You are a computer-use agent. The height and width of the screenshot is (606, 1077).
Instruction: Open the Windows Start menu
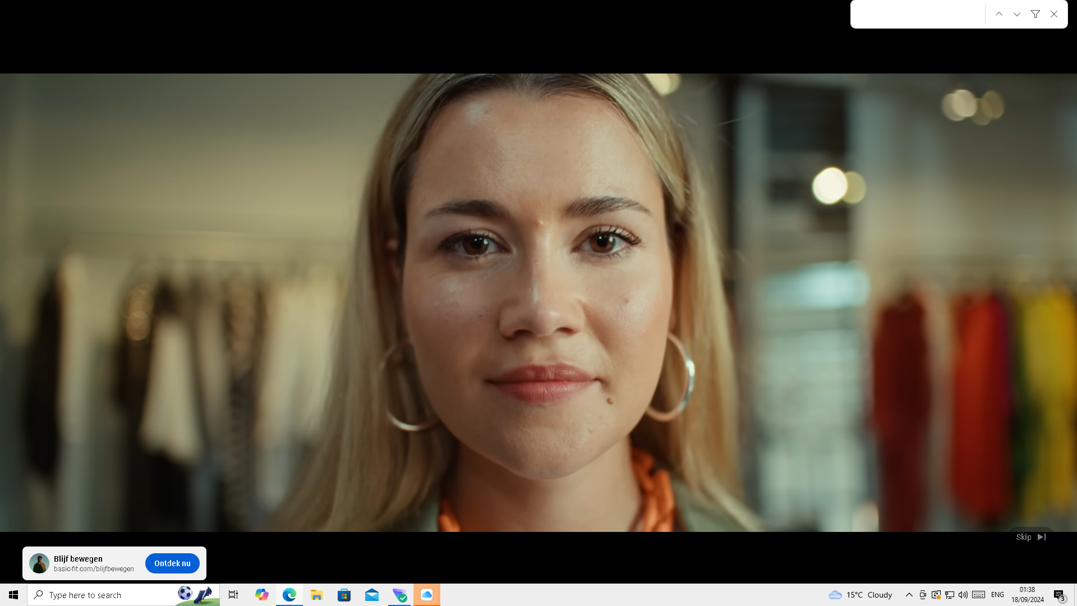pos(13,595)
